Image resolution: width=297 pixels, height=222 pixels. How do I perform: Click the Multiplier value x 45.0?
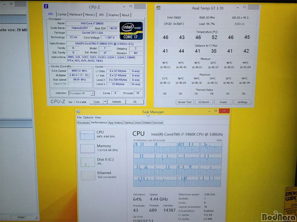coord(79,75)
